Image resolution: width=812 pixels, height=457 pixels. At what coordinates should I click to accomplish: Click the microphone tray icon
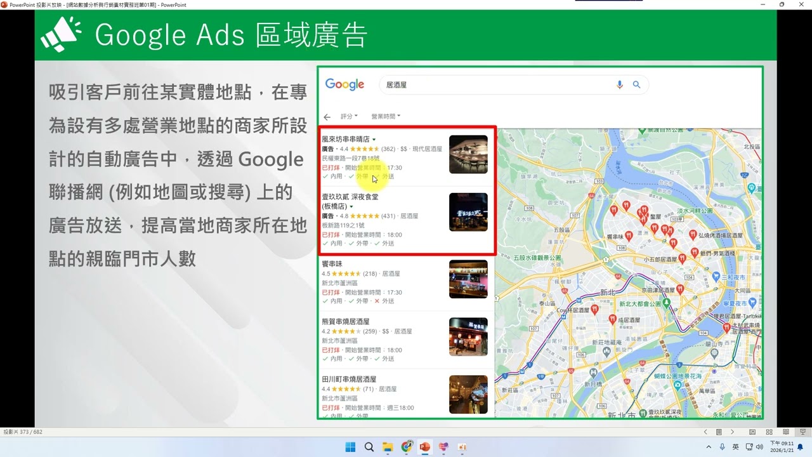(722, 447)
